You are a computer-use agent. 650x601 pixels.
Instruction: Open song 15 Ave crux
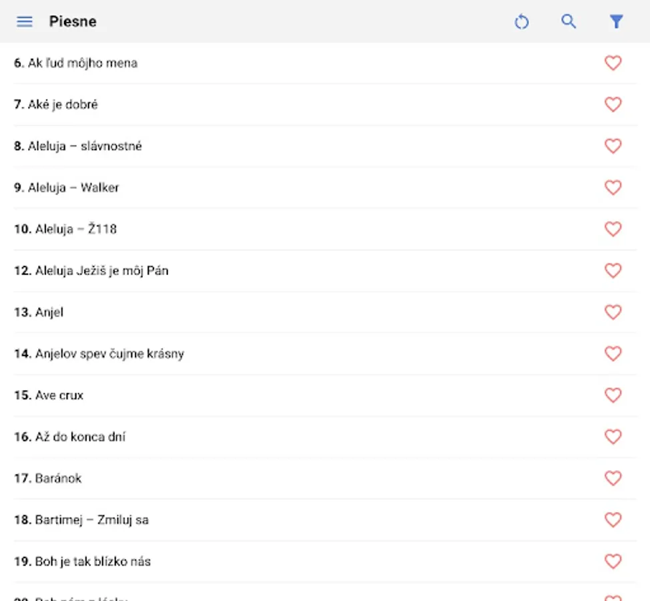point(59,395)
